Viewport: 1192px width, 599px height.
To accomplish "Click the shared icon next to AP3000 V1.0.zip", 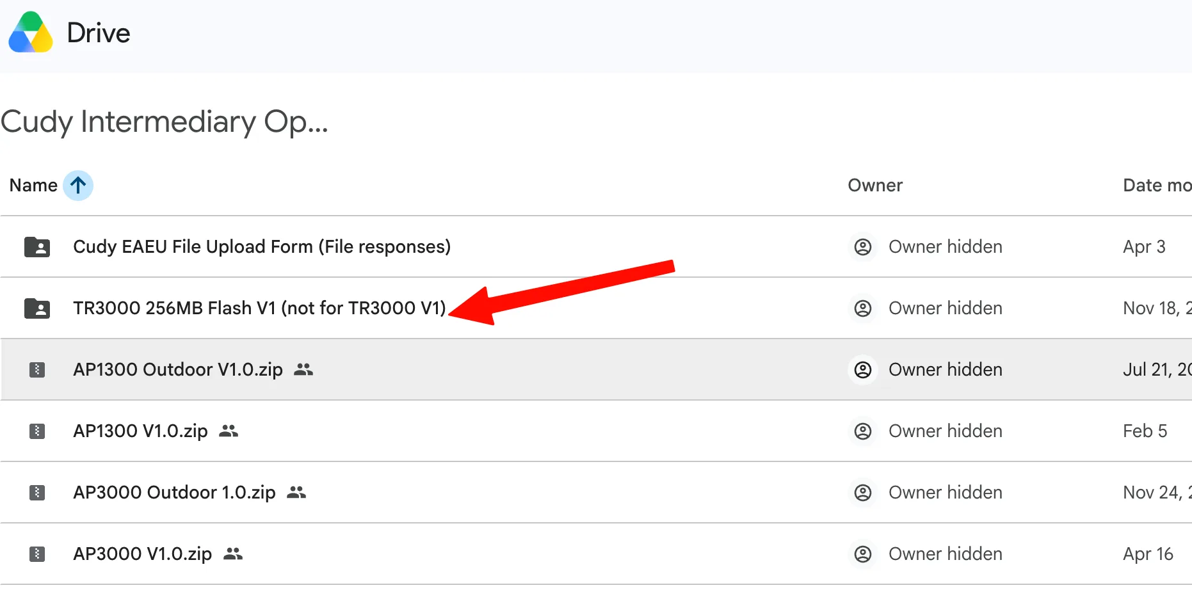I will [x=233, y=554].
